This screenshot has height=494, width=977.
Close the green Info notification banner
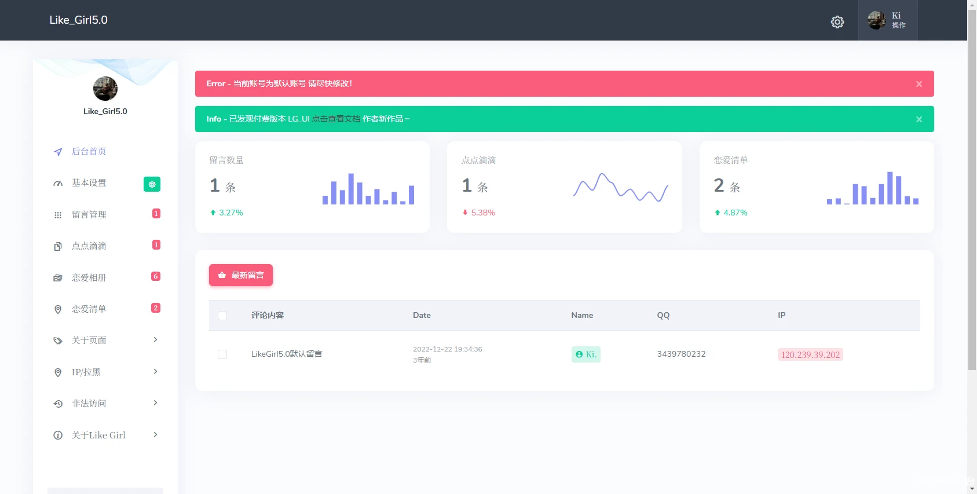(919, 119)
